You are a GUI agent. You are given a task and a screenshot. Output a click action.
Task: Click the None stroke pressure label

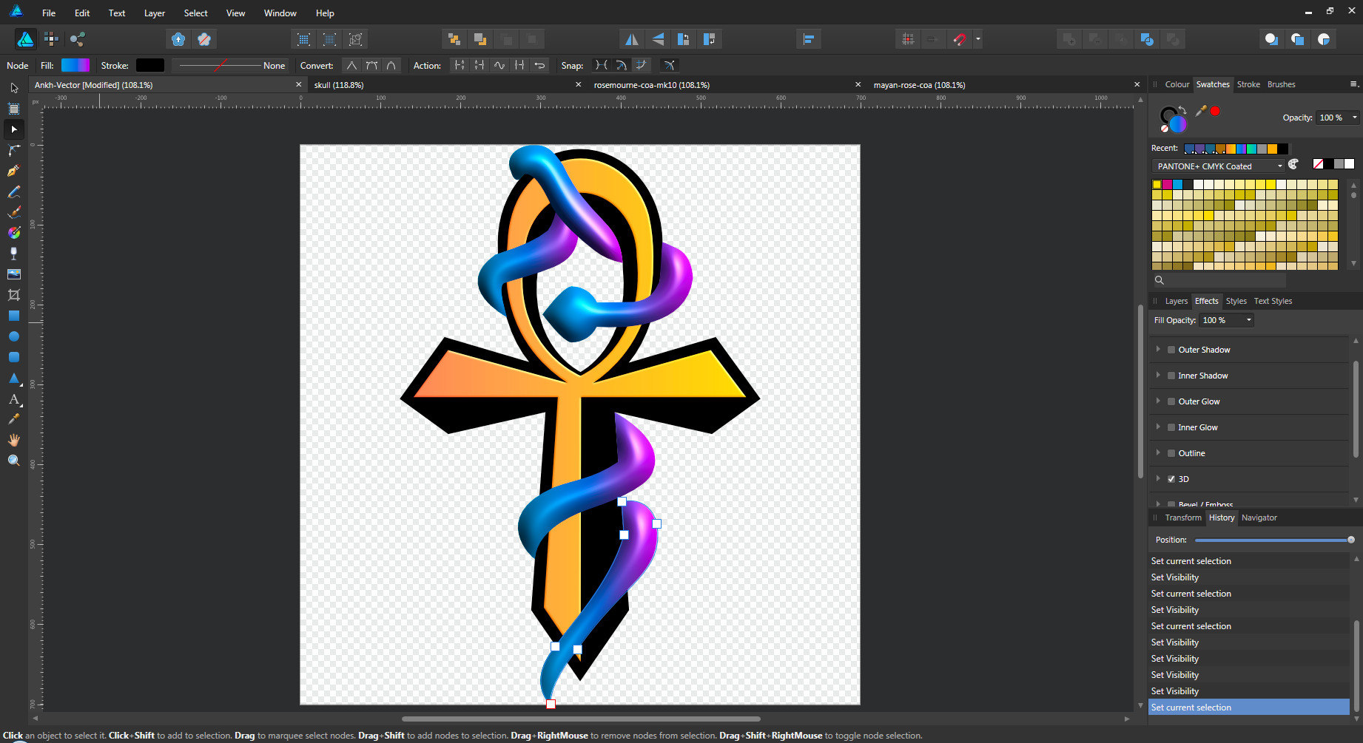(x=273, y=65)
